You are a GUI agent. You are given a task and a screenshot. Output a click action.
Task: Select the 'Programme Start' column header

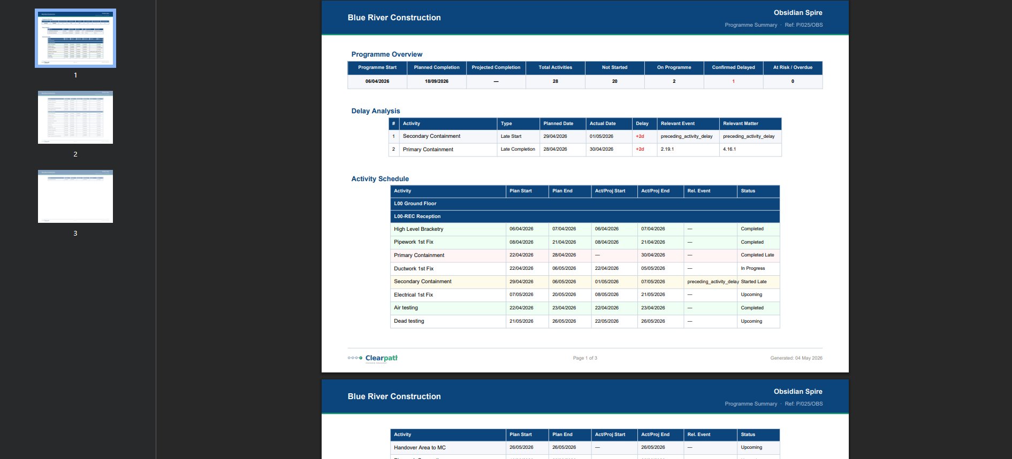point(377,68)
